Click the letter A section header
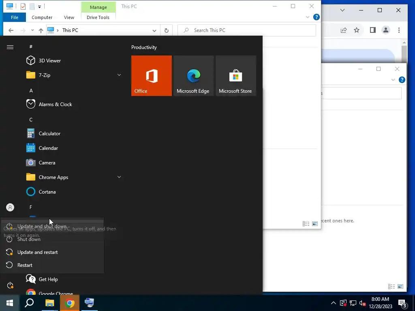This screenshot has height=311, width=415. (x=31, y=90)
